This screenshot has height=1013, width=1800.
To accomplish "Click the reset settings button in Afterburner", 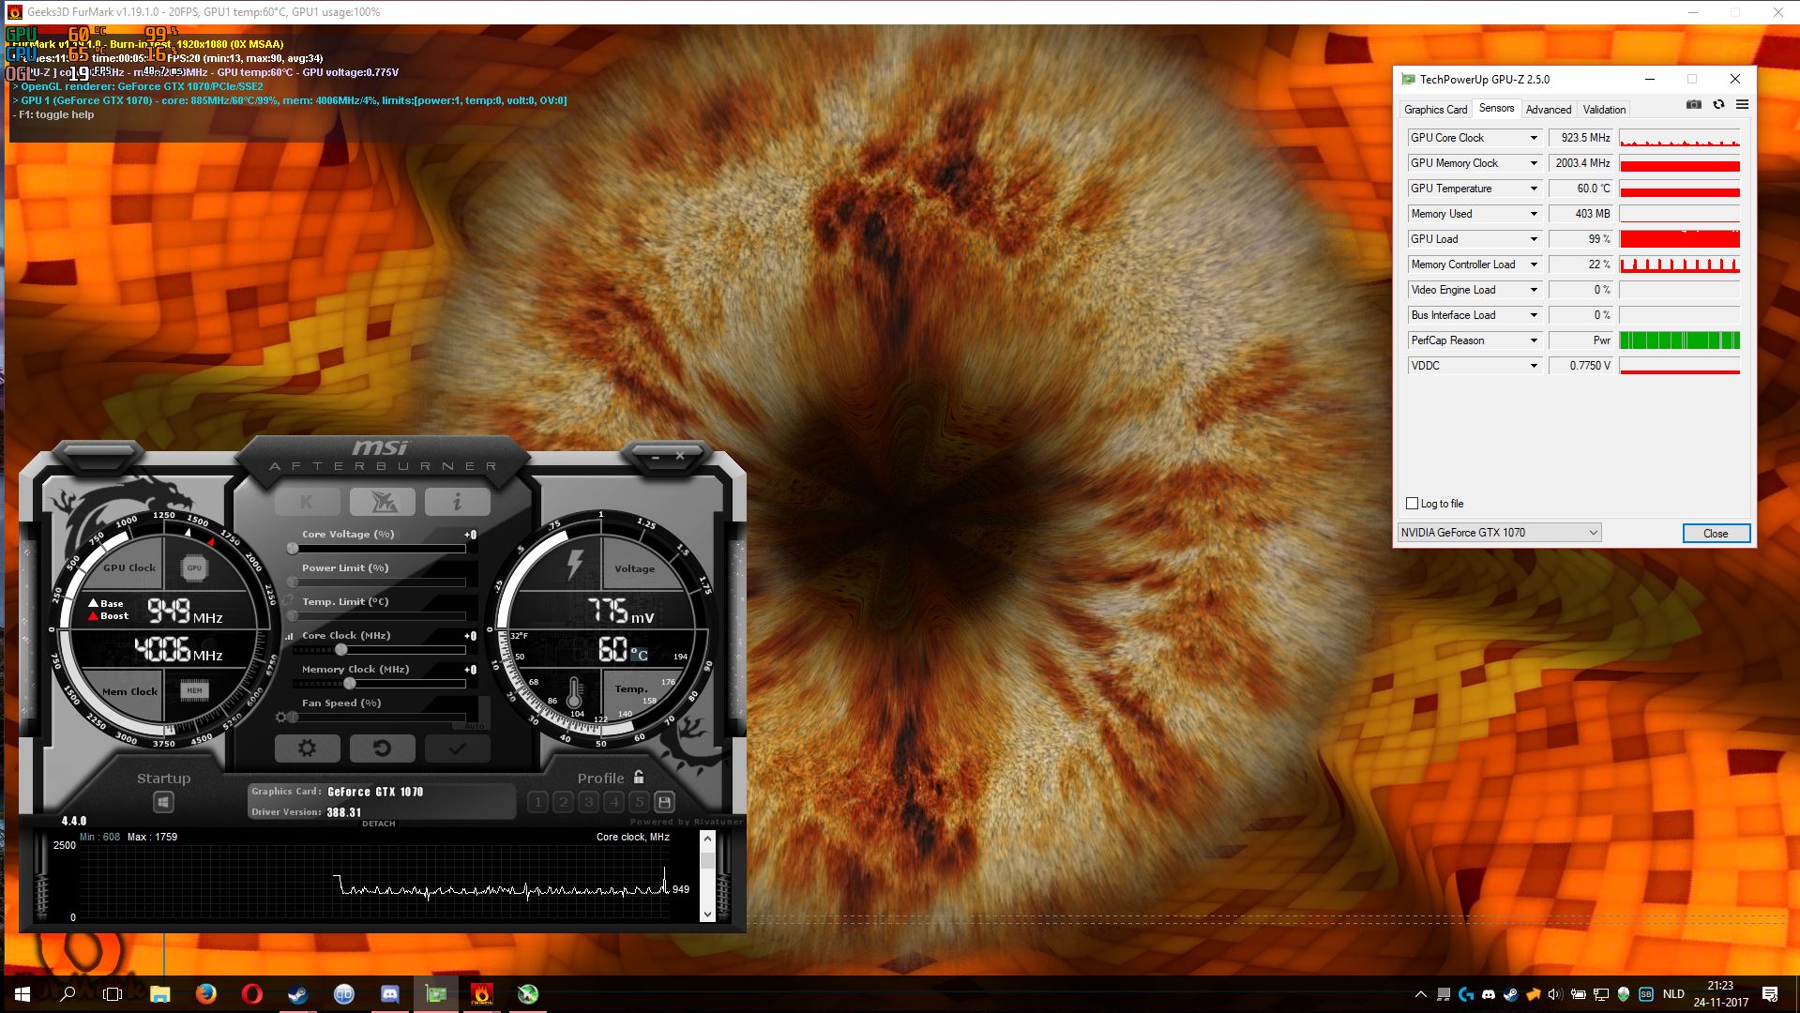I will [x=382, y=748].
